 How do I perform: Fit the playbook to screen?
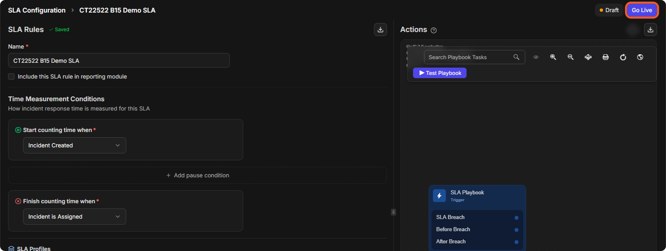[x=588, y=57]
